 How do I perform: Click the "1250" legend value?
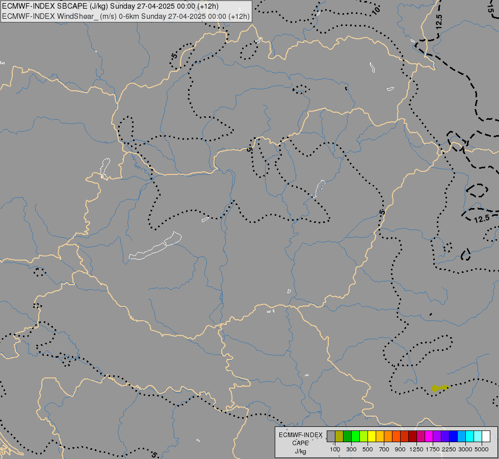(416, 449)
